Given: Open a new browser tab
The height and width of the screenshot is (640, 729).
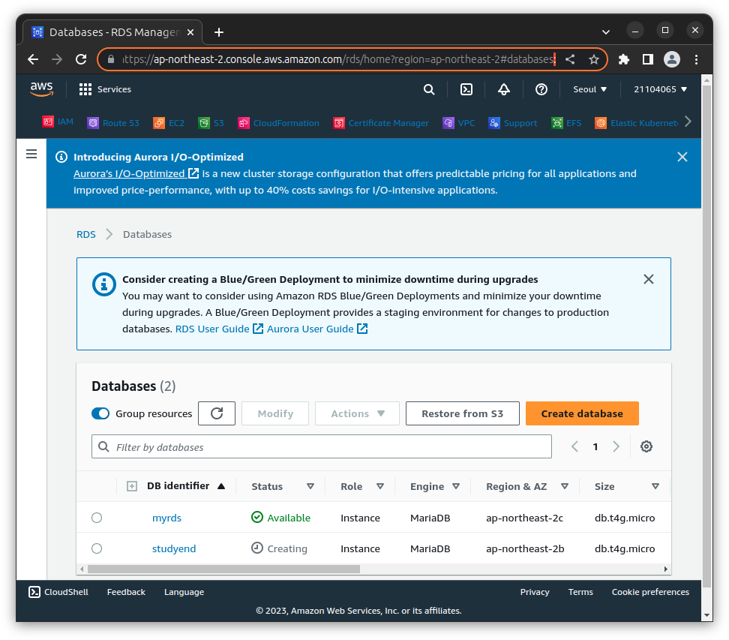Looking at the screenshot, I should 219,32.
